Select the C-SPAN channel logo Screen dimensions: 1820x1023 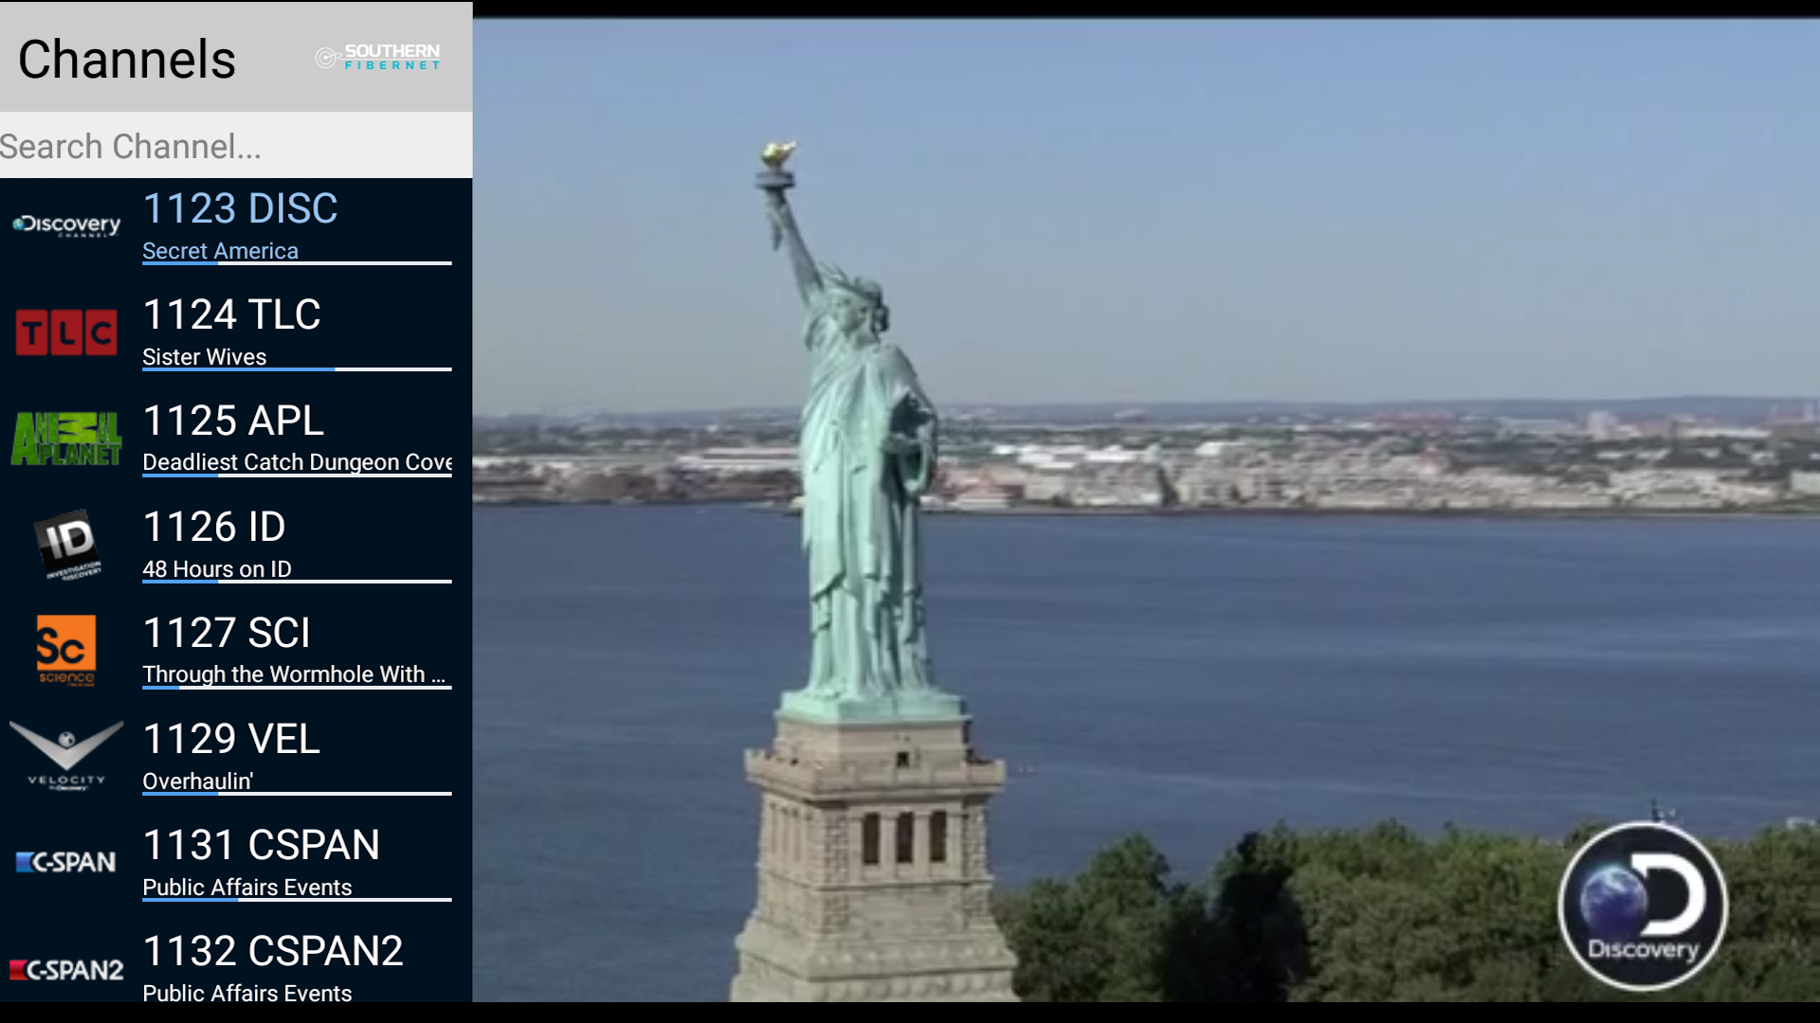coord(64,862)
